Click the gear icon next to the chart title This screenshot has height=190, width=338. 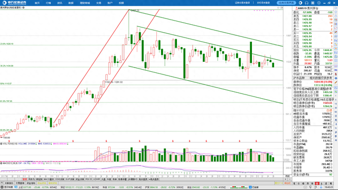click(23, 7)
